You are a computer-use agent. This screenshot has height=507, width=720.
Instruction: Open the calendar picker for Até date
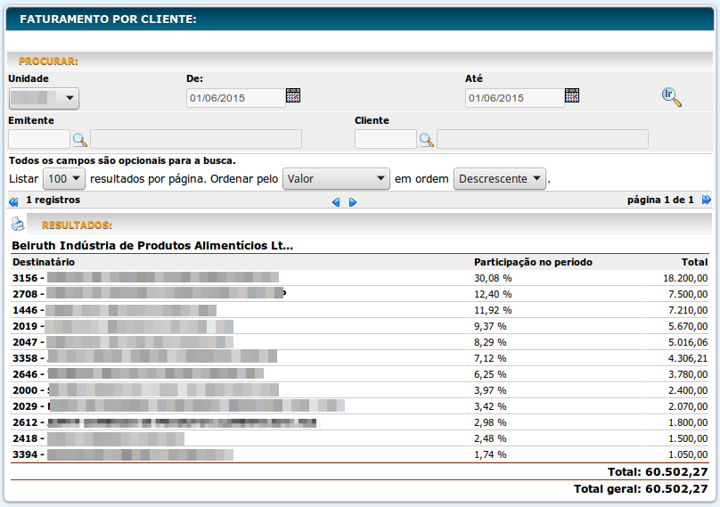pyautogui.click(x=572, y=96)
